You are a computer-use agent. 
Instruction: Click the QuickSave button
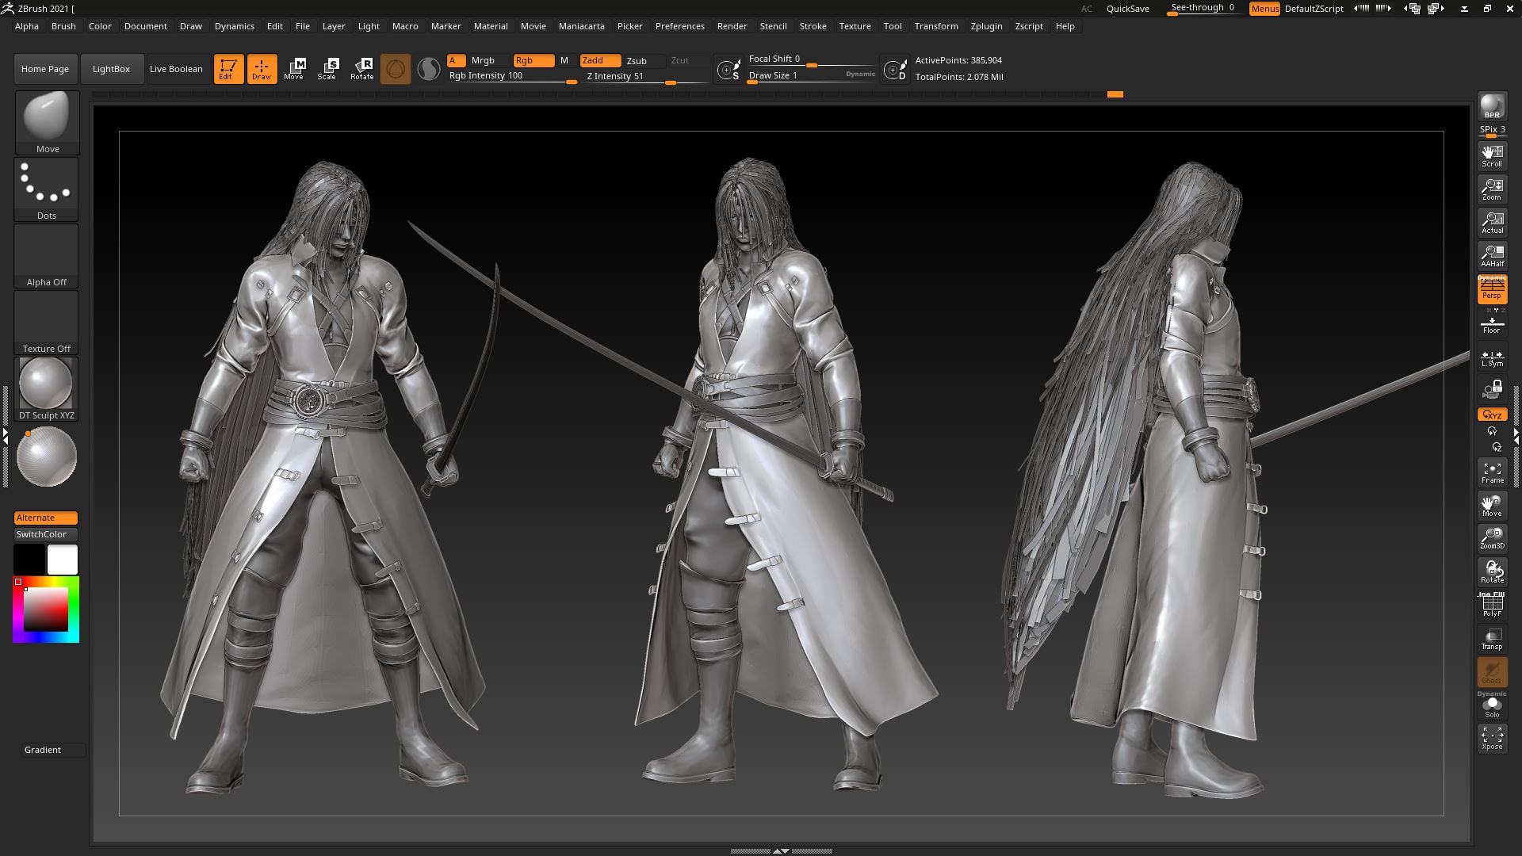click(1127, 9)
